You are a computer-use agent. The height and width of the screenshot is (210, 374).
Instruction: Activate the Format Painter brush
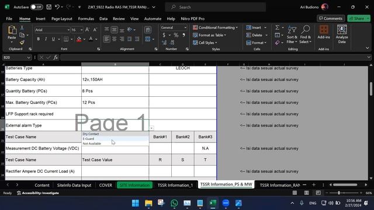22,43
